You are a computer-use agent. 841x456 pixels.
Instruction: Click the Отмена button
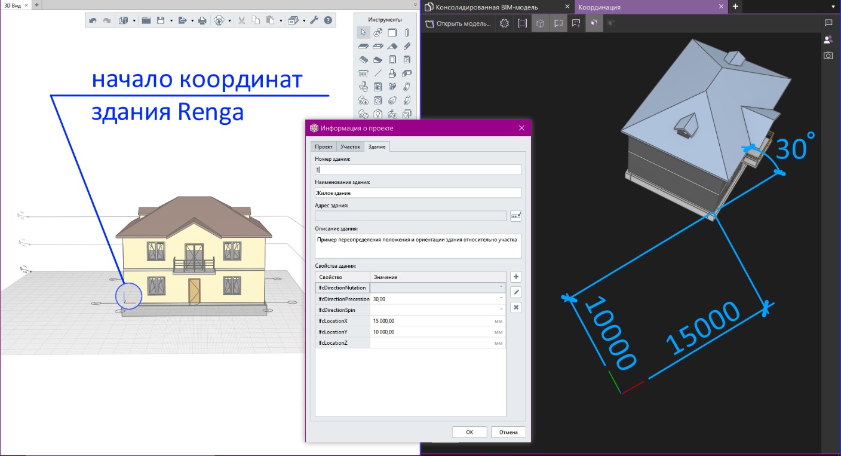point(508,432)
